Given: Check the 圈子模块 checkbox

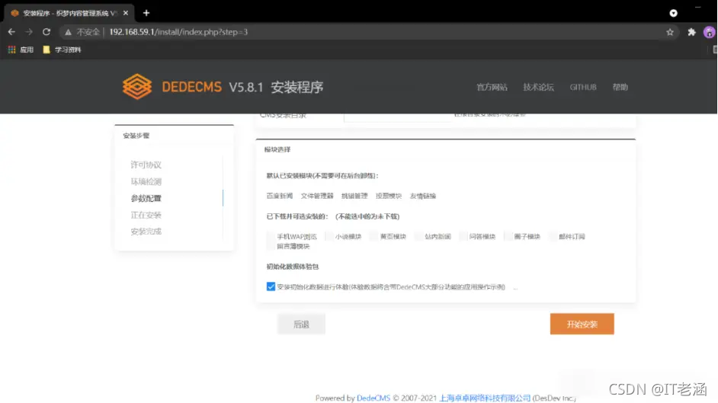Looking at the screenshot, I should tap(508, 236).
